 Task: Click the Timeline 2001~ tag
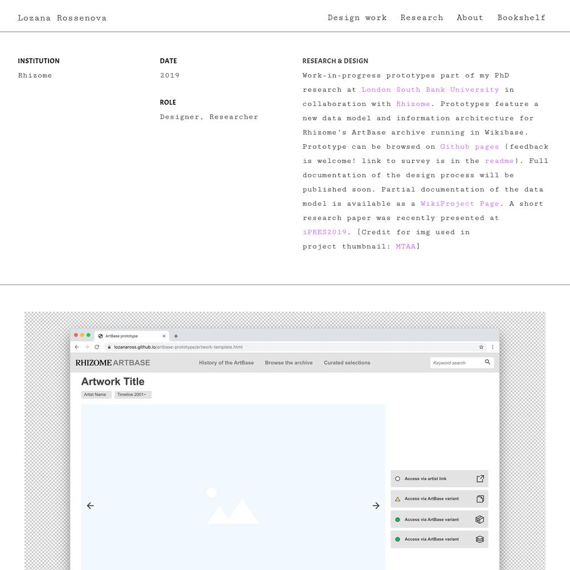[x=133, y=394]
